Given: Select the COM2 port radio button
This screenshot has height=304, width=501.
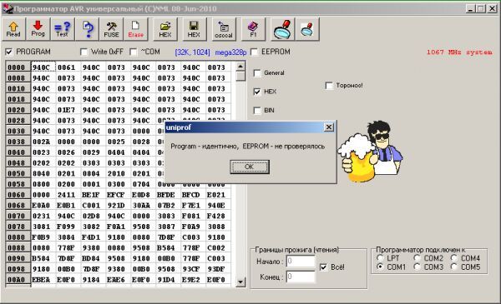Looking at the screenshot, I should click(x=417, y=258).
